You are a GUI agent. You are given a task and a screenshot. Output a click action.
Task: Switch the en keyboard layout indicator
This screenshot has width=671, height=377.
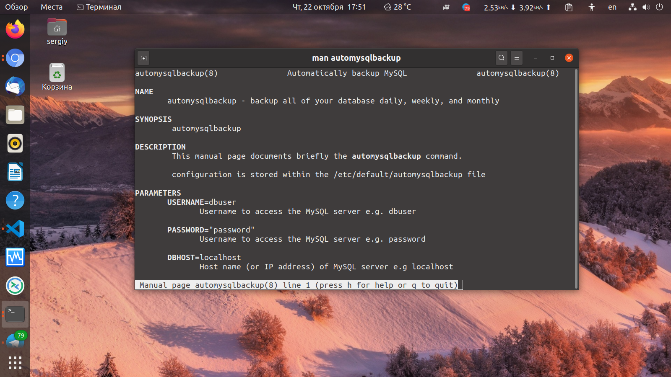tap(612, 7)
